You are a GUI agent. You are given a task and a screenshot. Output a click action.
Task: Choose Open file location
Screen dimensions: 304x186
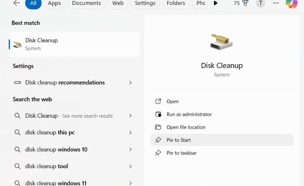point(222,127)
